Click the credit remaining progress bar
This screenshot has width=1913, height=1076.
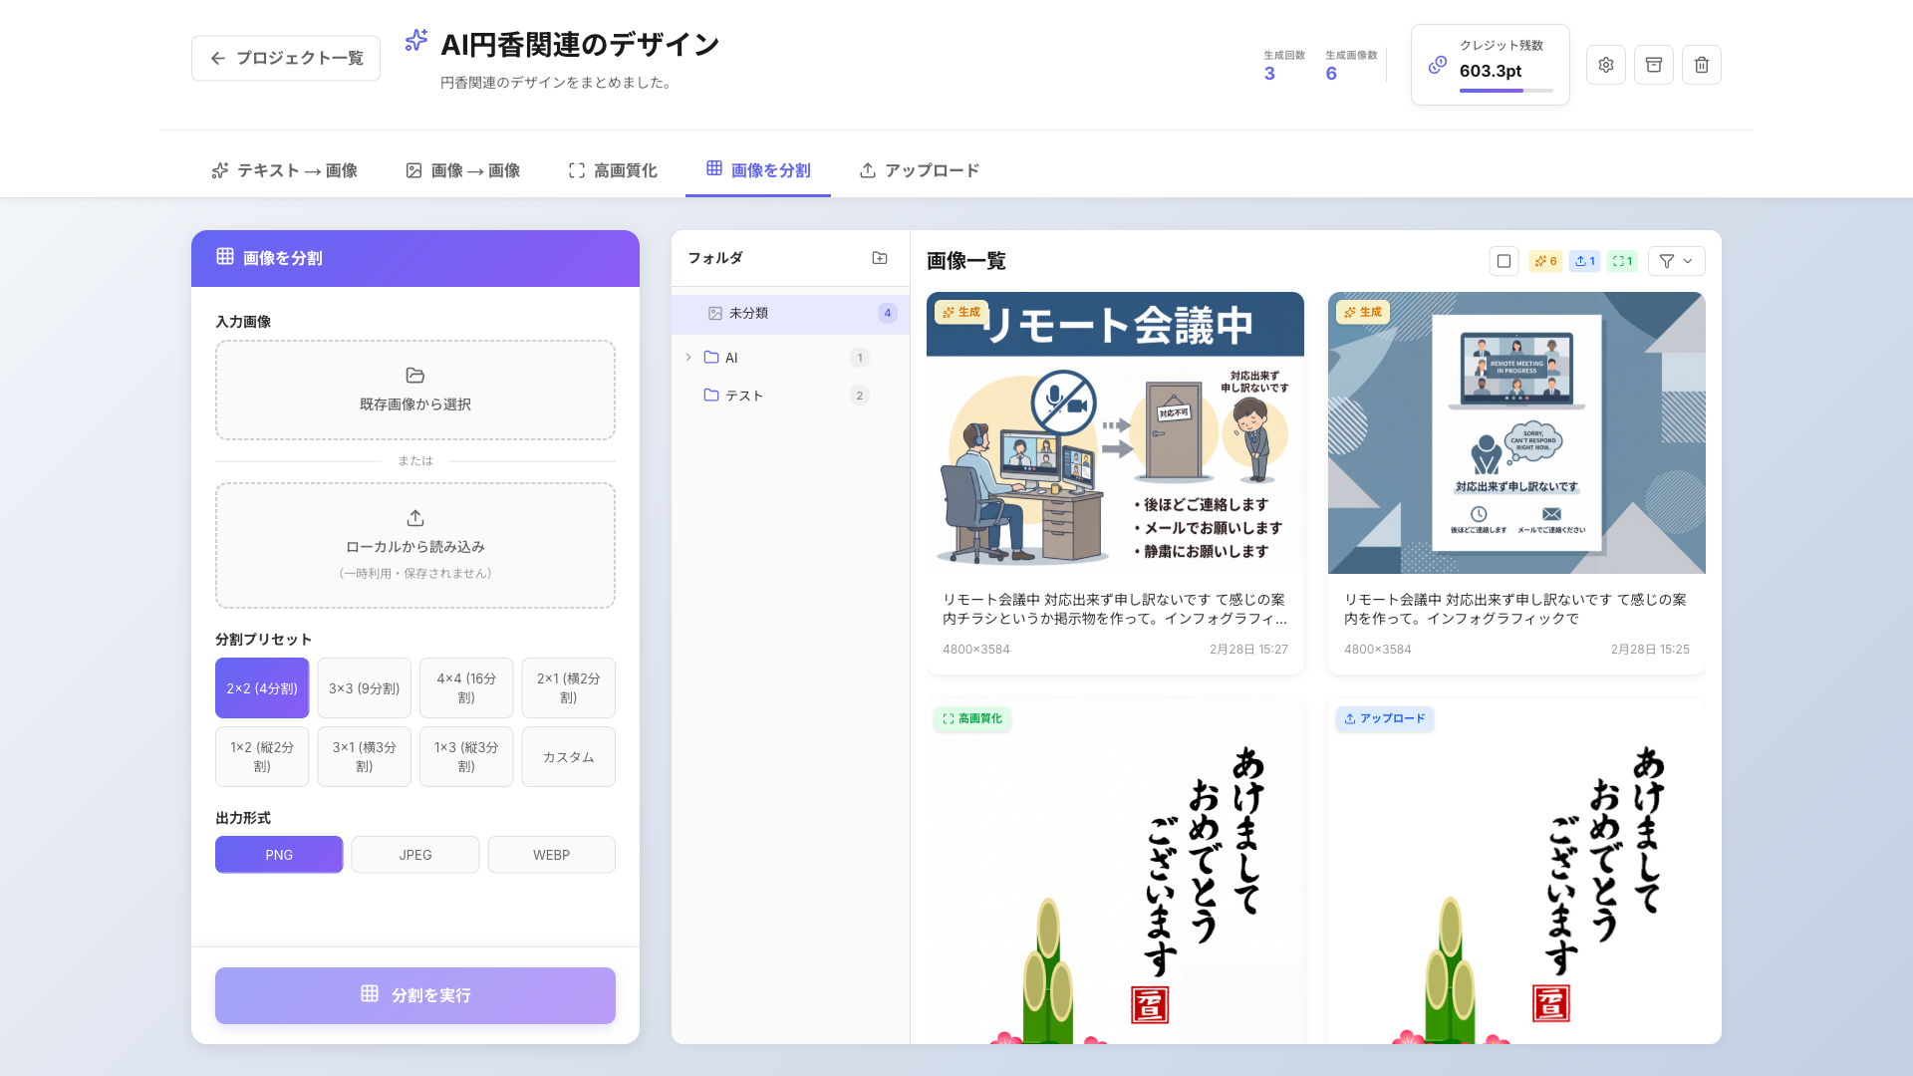click(1505, 91)
